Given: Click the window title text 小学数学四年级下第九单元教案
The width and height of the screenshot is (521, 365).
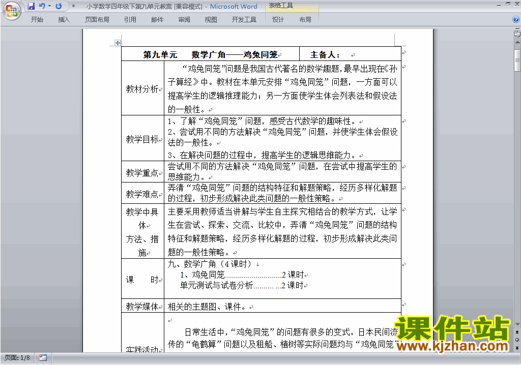Looking at the screenshot, I should click(x=129, y=6).
